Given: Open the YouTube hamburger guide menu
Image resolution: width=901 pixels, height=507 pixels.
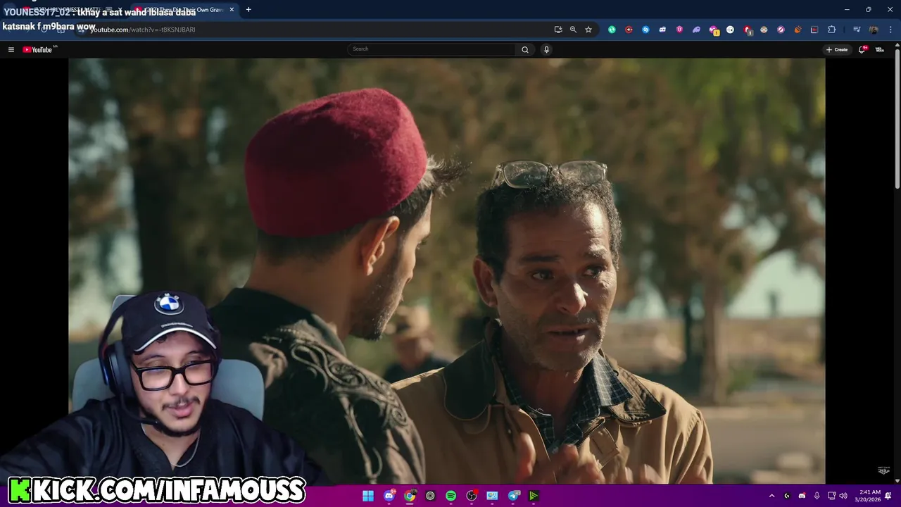Looking at the screenshot, I should (x=11, y=49).
